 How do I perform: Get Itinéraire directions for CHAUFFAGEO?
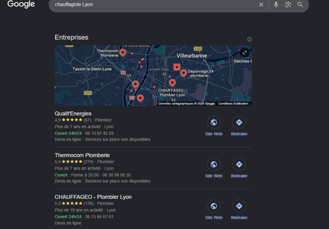pyautogui.click(x=239, y=206)
